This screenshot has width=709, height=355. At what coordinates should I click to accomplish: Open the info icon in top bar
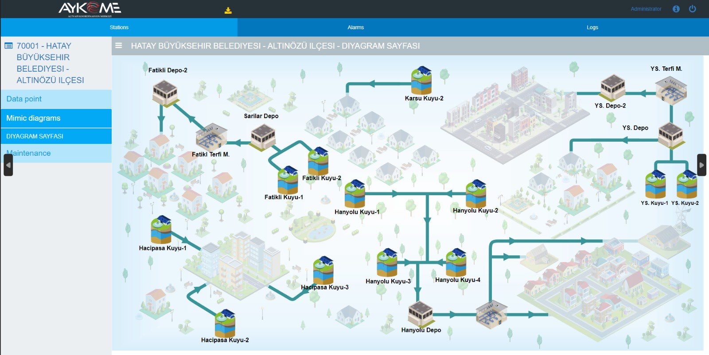[676, 9]
